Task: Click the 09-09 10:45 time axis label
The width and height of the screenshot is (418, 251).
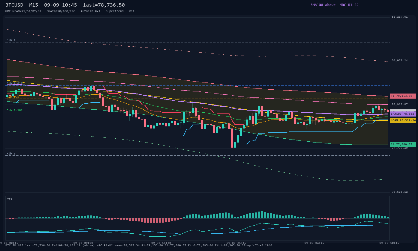Action: click(x=389, y=243)
